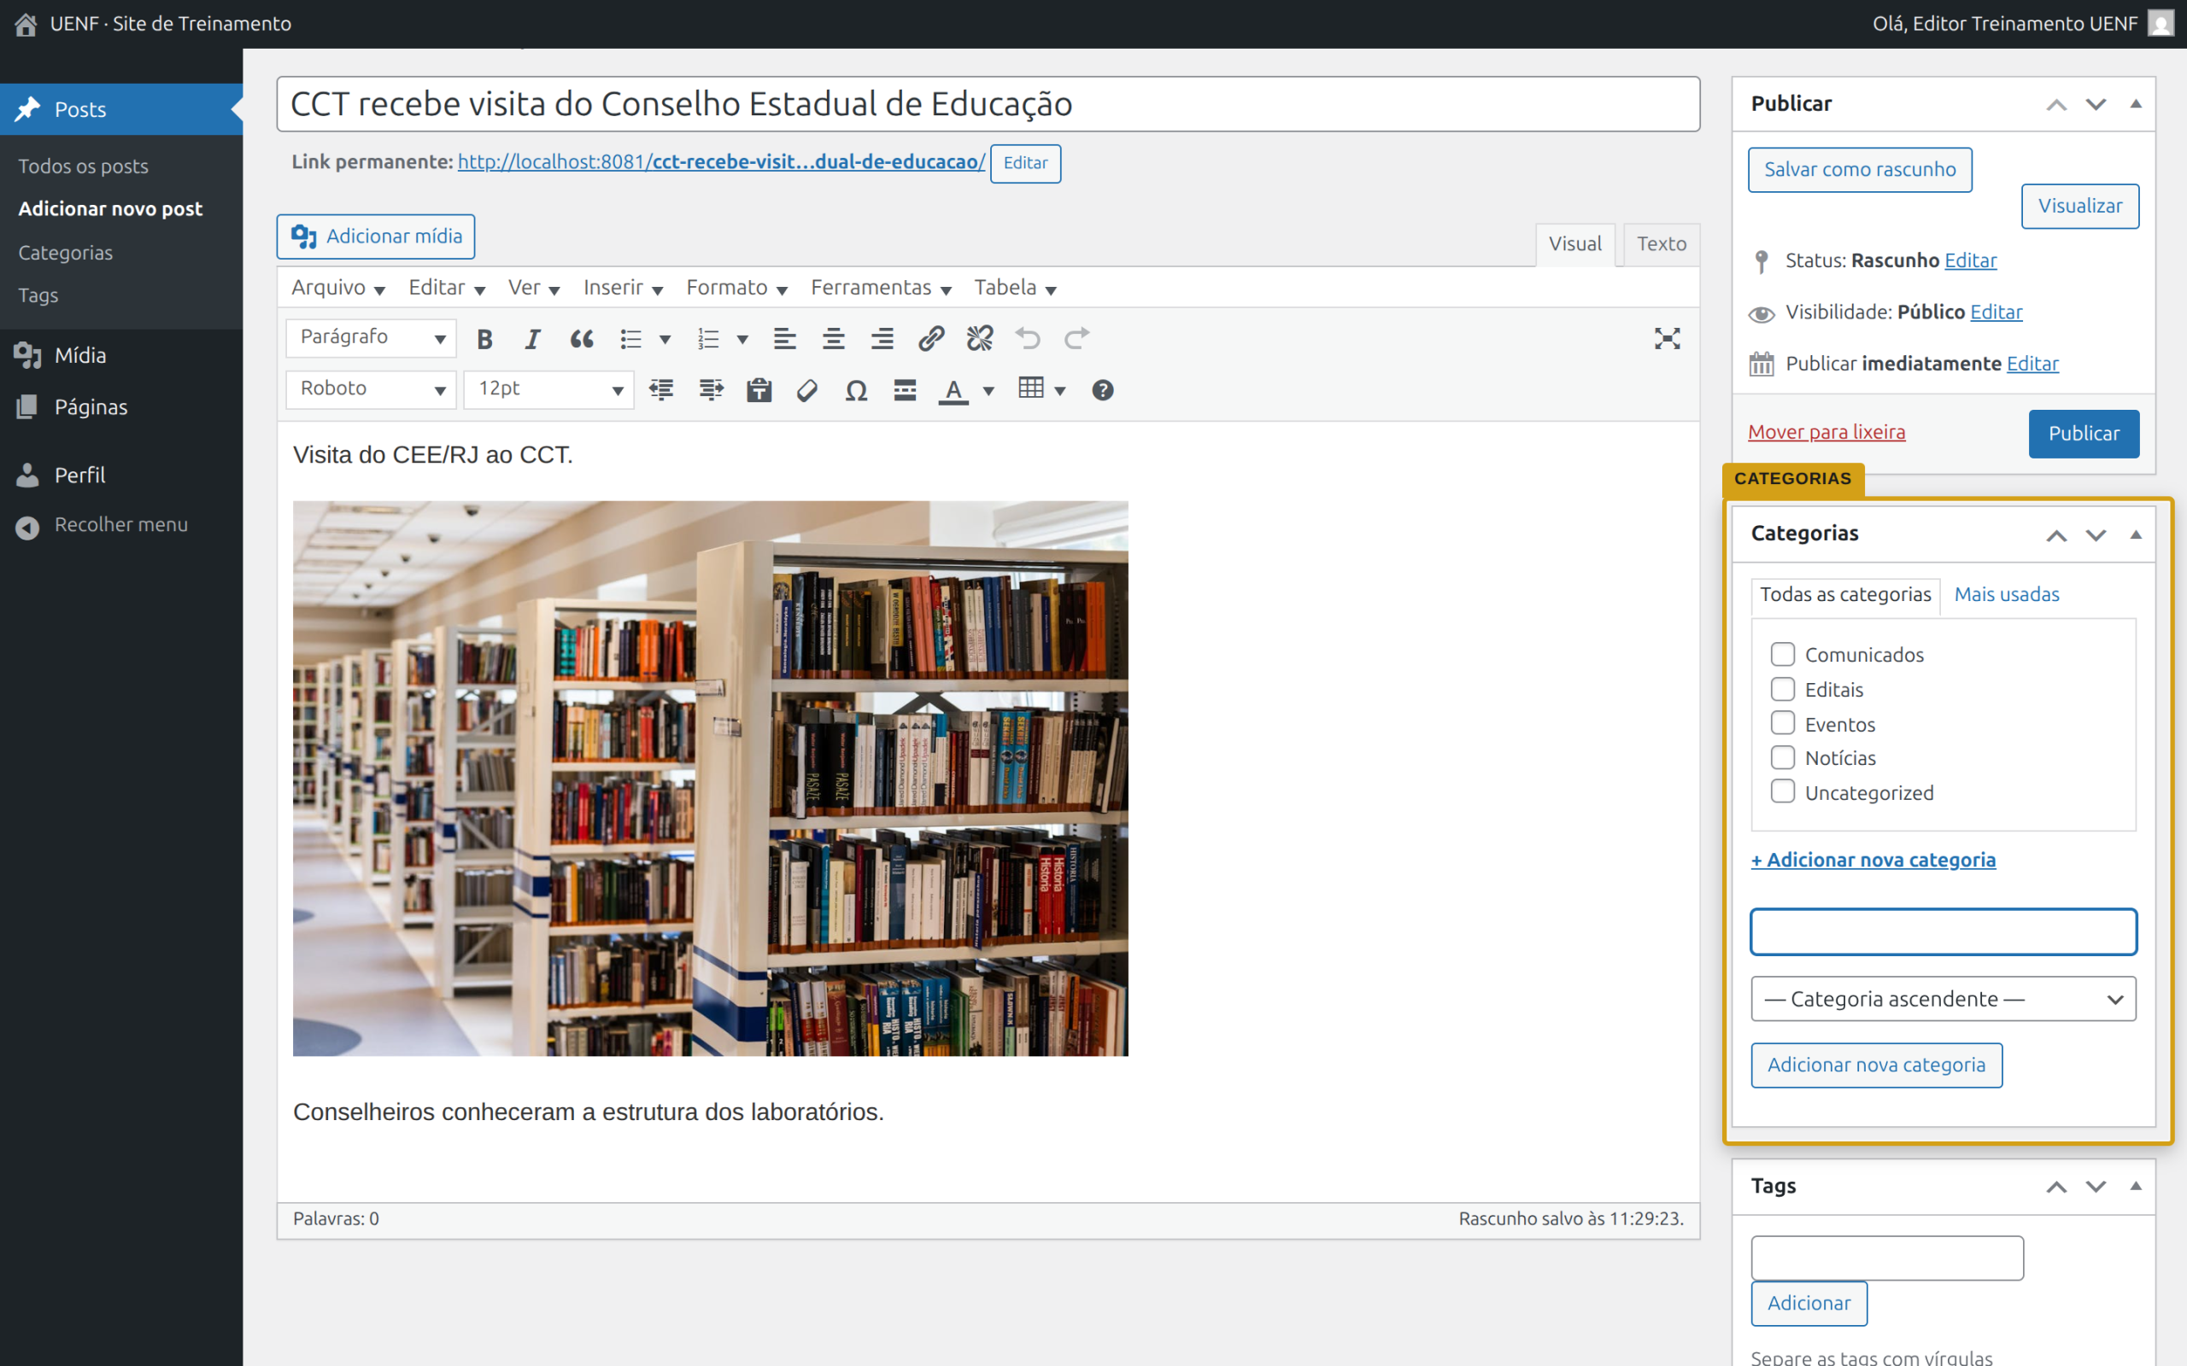Open the user avatar in admin bar
Screen dimensions: 2187x1366
[x=2161, y=24]
